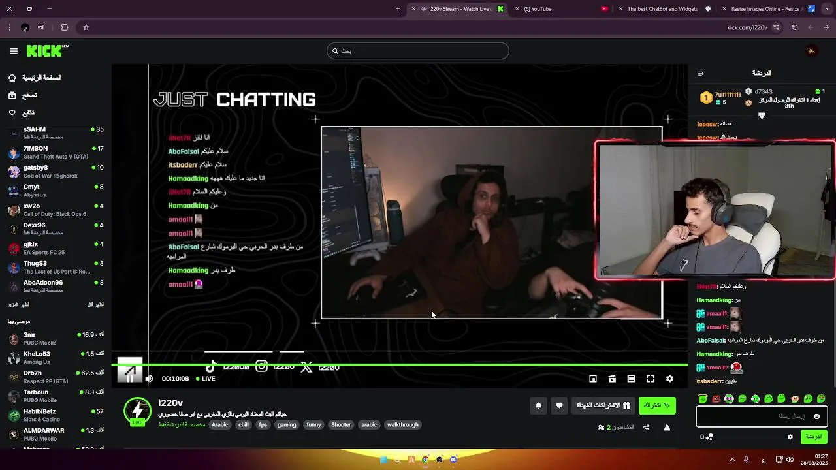
Task: Open Discord from the Windows taskbar
Action: [x=453, y=460]
